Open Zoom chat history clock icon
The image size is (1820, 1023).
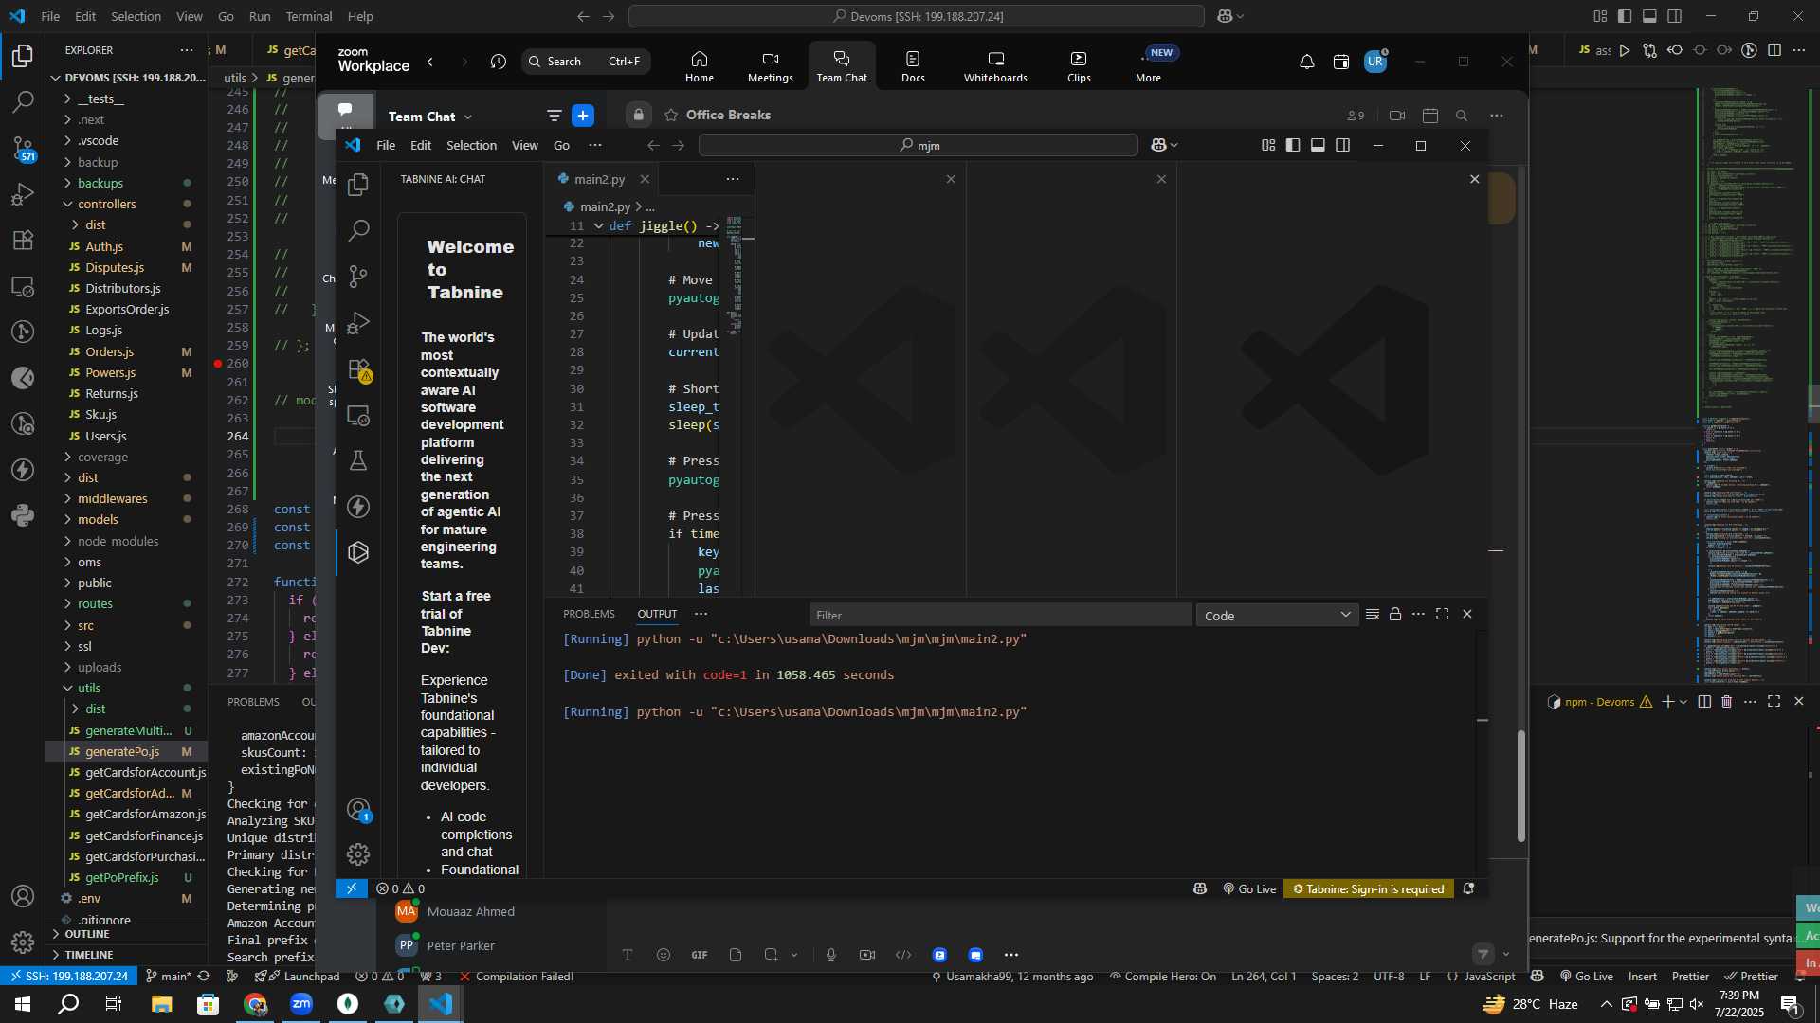click(499, 62)
